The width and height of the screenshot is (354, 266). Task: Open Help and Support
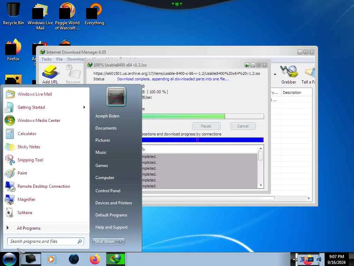tap(111, 227)
